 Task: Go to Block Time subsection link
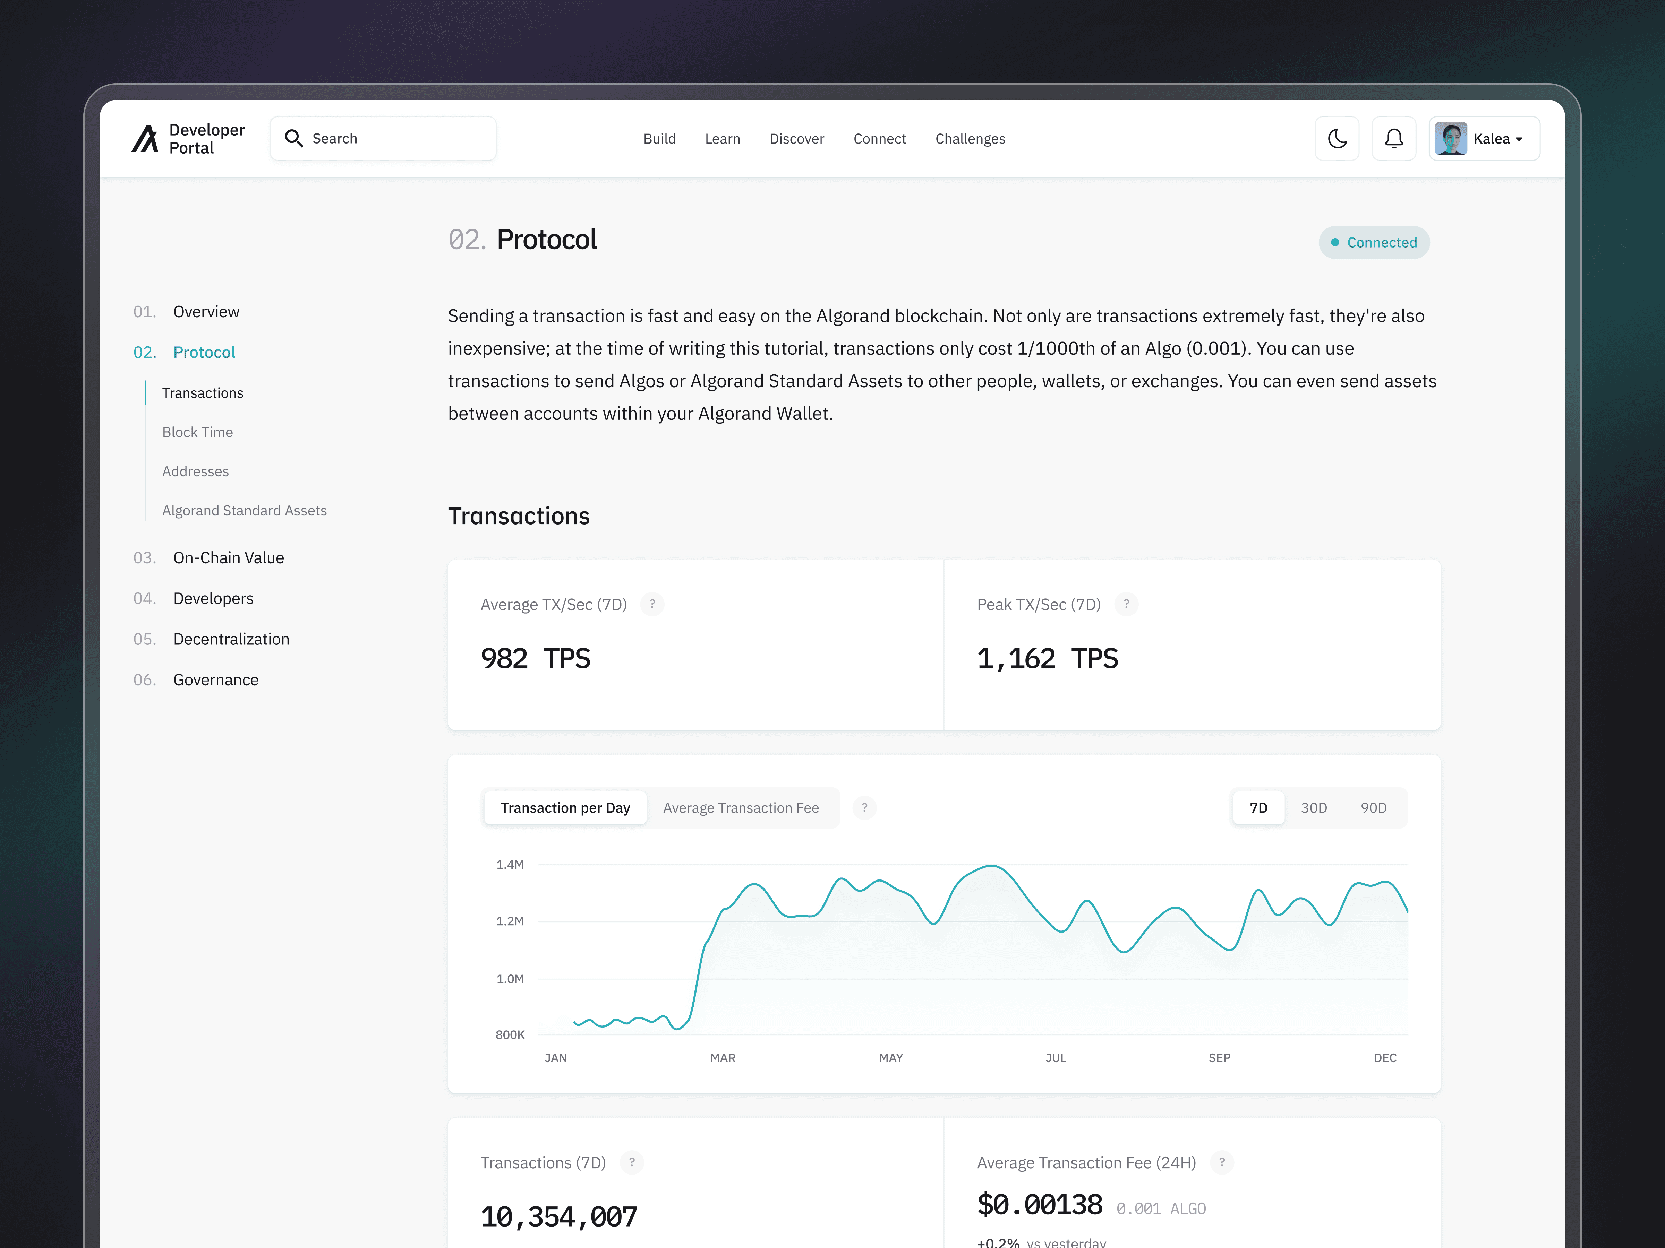197,432
